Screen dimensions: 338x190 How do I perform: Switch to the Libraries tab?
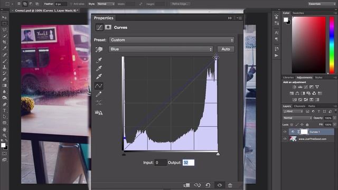click(x=288, y=78)
